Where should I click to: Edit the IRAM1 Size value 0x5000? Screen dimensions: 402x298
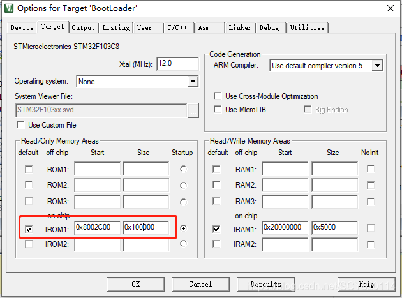pyautogui.click(x=334, y=228)
